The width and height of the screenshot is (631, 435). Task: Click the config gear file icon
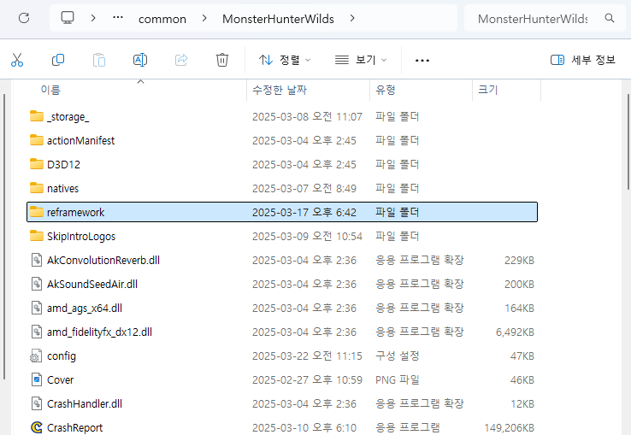click(36, 356)
